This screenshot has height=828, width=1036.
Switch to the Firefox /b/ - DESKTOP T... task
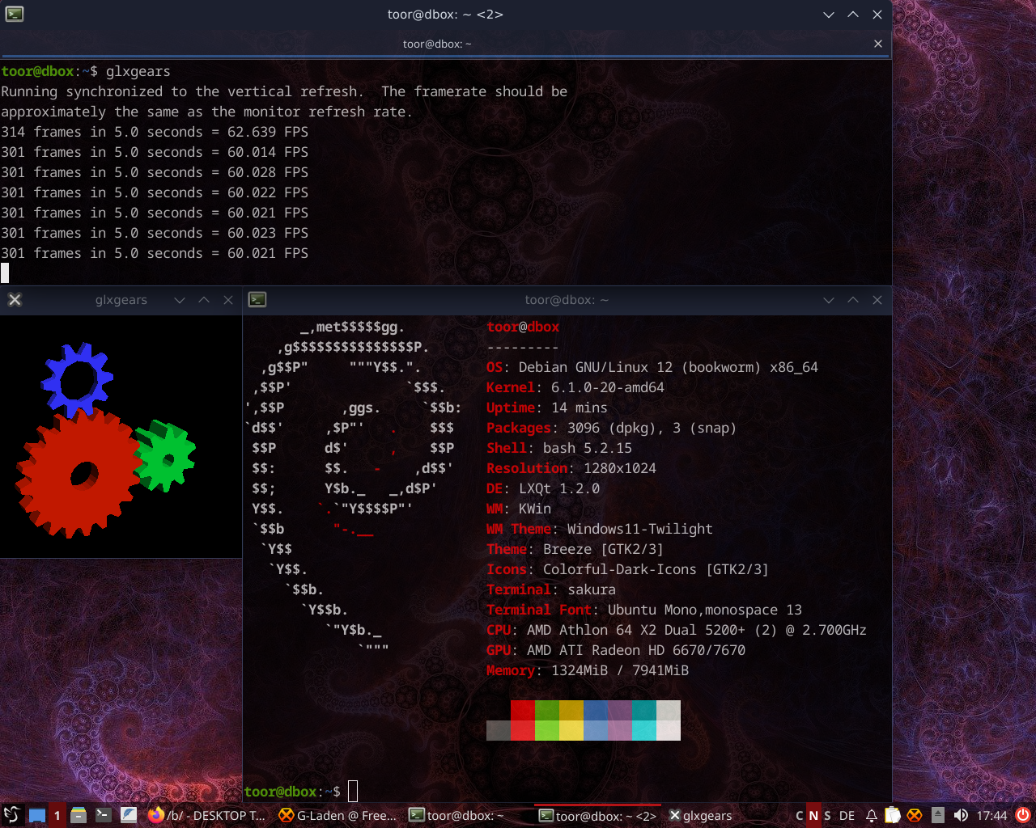pos(207,815)
